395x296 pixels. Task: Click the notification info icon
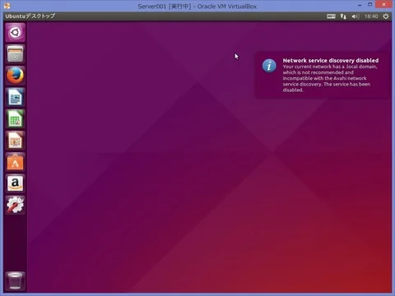click(x=269, y=66)
